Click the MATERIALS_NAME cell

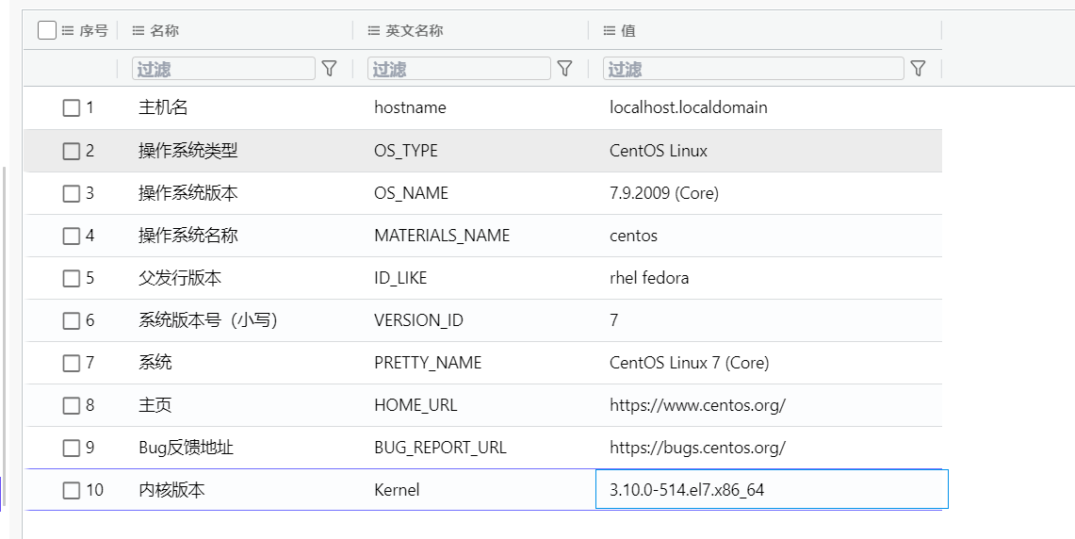point(442,236)
